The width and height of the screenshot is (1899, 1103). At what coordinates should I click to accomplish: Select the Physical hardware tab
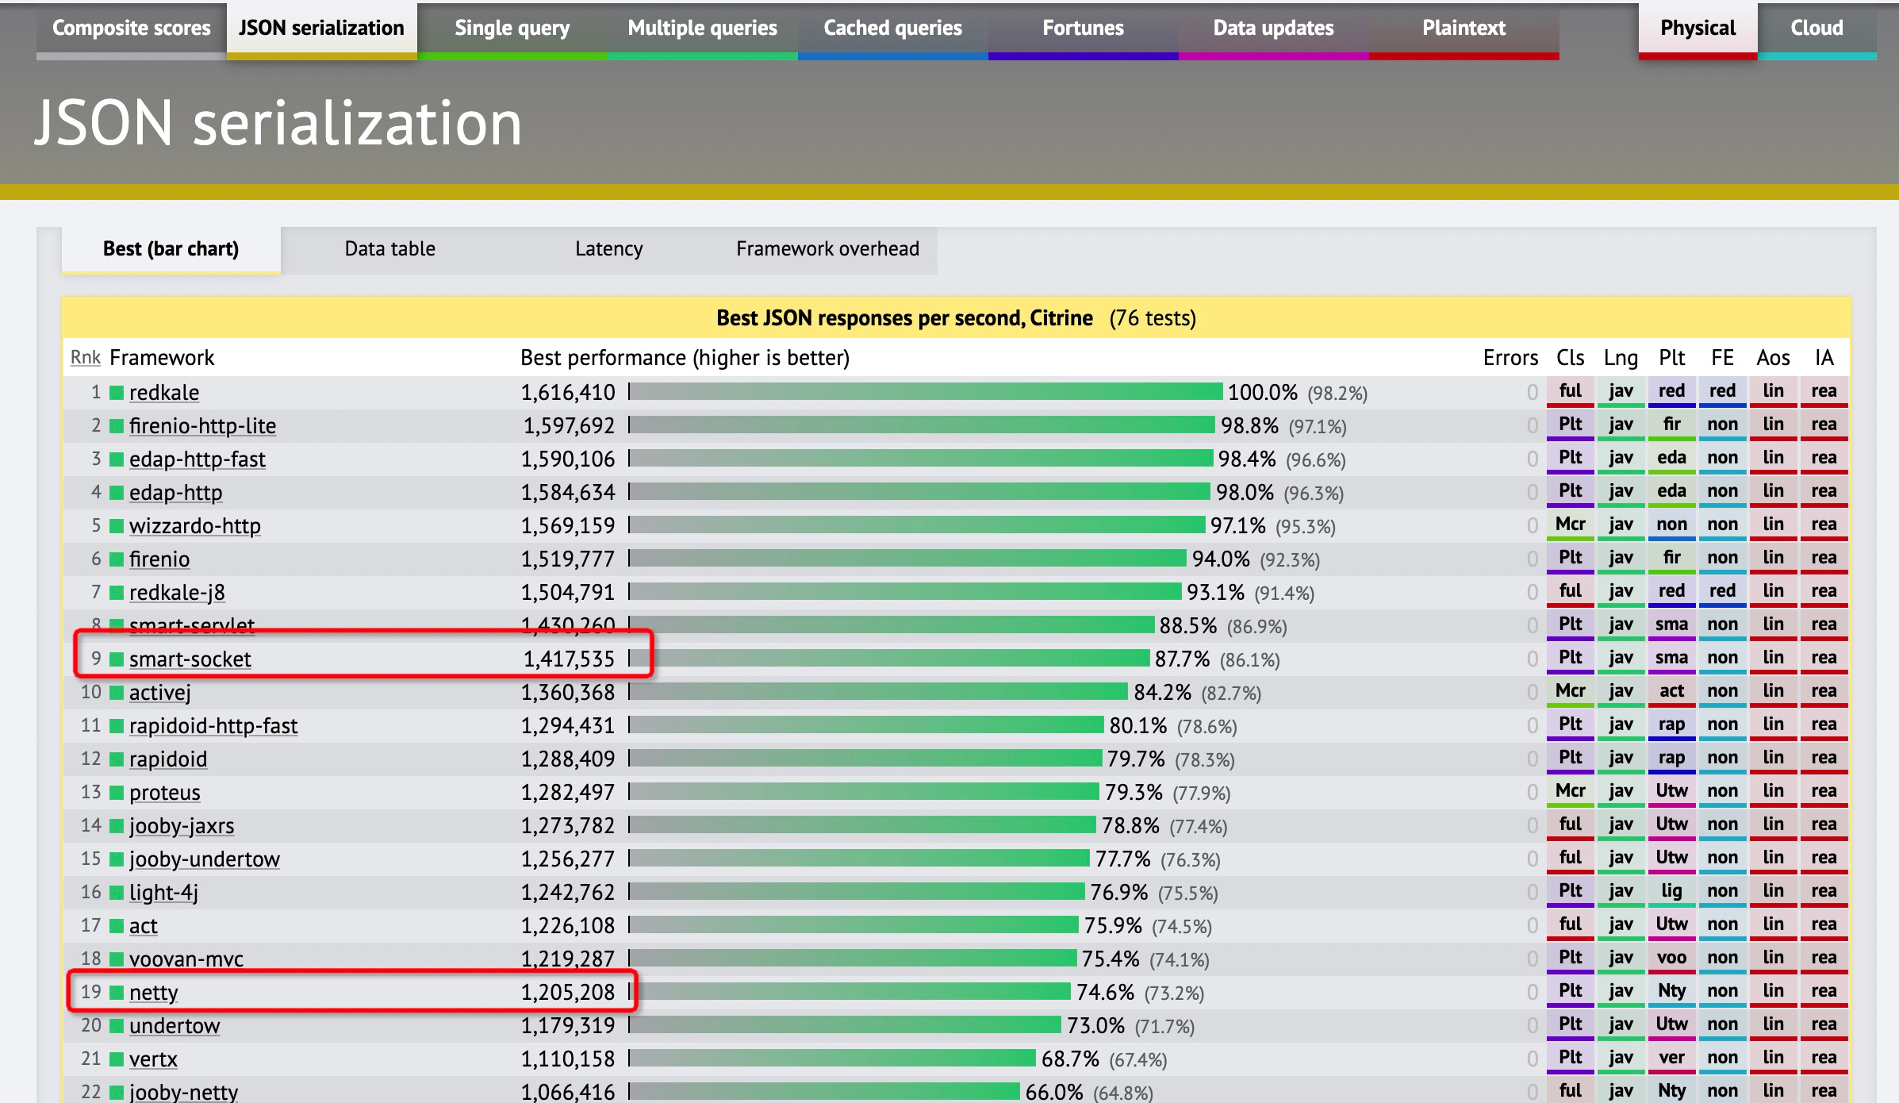[x=1698, y=29]
